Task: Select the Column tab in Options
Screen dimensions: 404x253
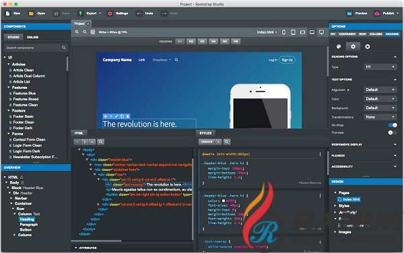Action: (376, 34)
